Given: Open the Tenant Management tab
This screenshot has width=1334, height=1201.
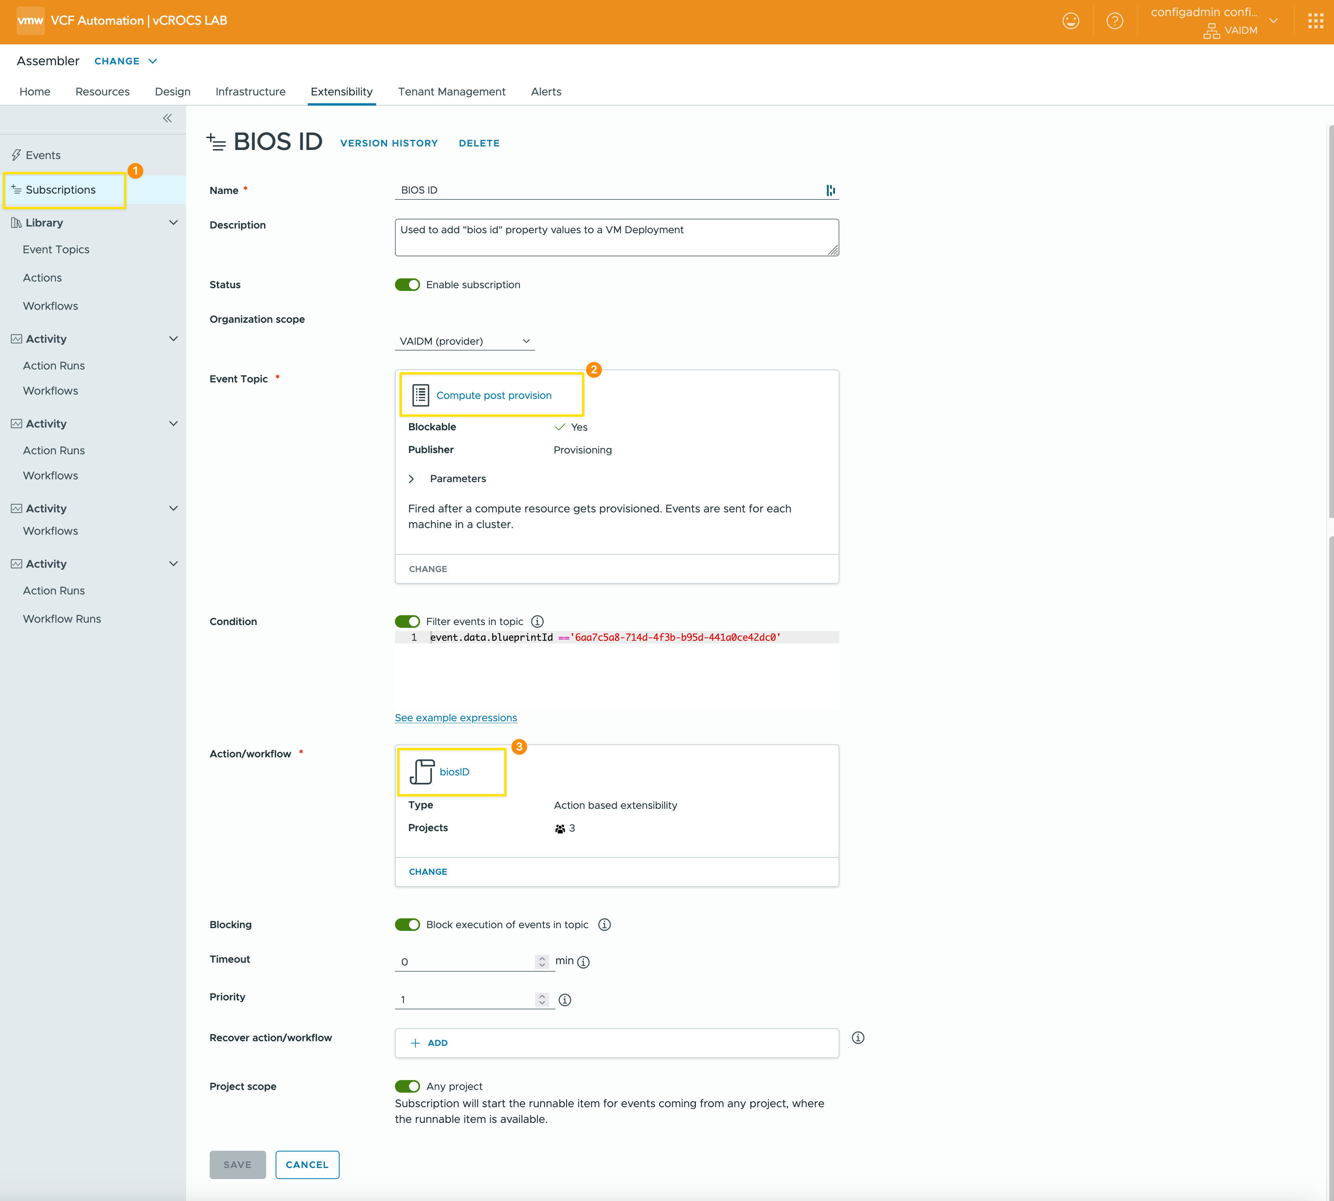Looking at the screenshot, I should point(451,92).
